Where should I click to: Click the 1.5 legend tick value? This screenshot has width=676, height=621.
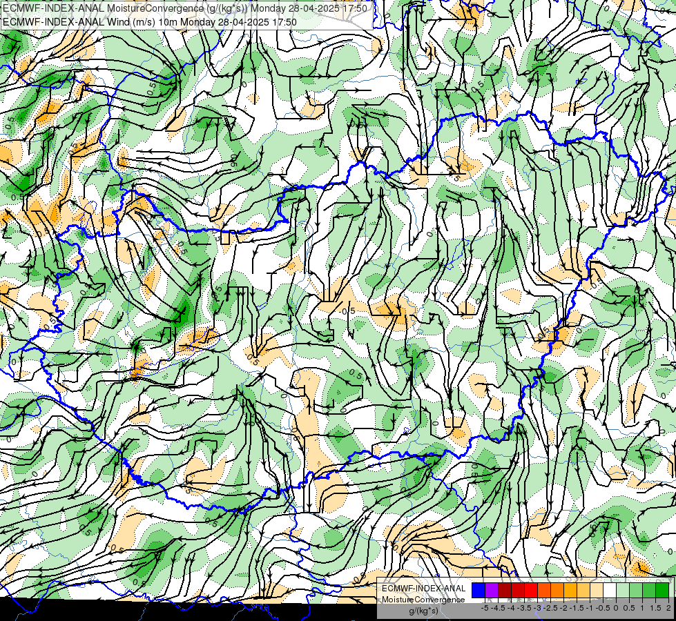[x=655, y=608]
